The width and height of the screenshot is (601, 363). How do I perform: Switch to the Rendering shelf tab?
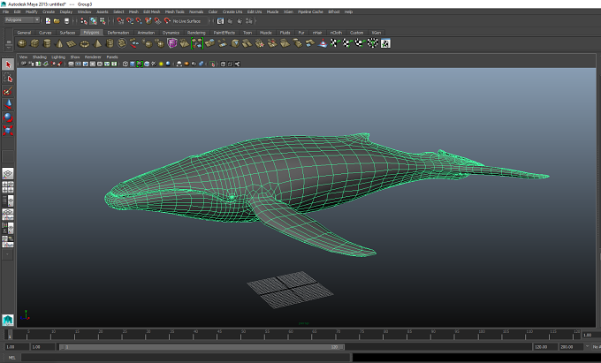click(x=196, y=33)
